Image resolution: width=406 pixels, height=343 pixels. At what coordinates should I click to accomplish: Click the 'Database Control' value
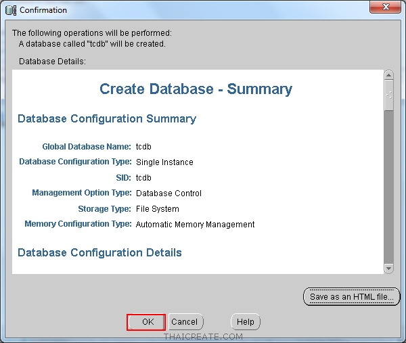168,193
